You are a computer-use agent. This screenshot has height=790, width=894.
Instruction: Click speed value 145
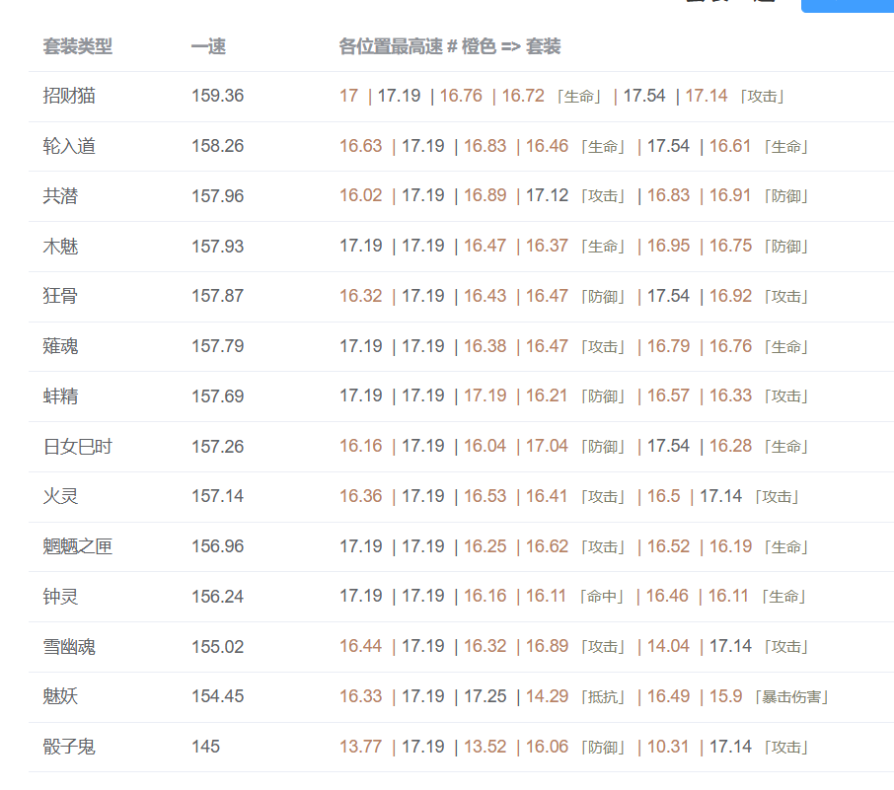pyautogui.click(x=206, y=746)
